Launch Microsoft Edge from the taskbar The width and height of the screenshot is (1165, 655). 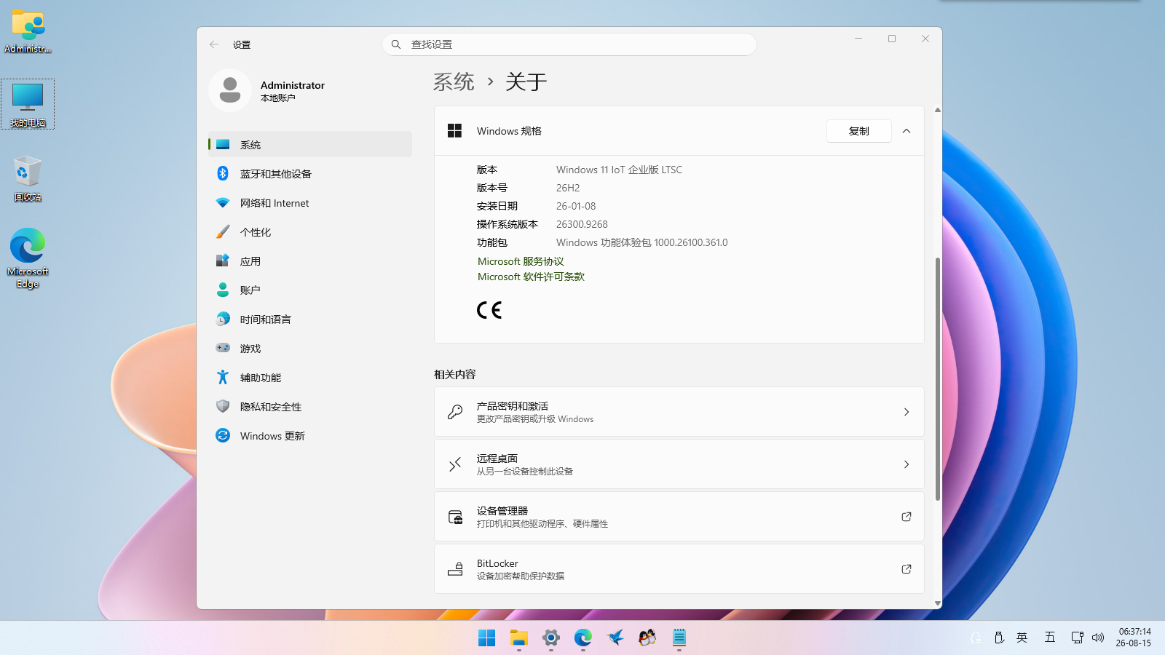pyautogui.click(x=583, y=638)
